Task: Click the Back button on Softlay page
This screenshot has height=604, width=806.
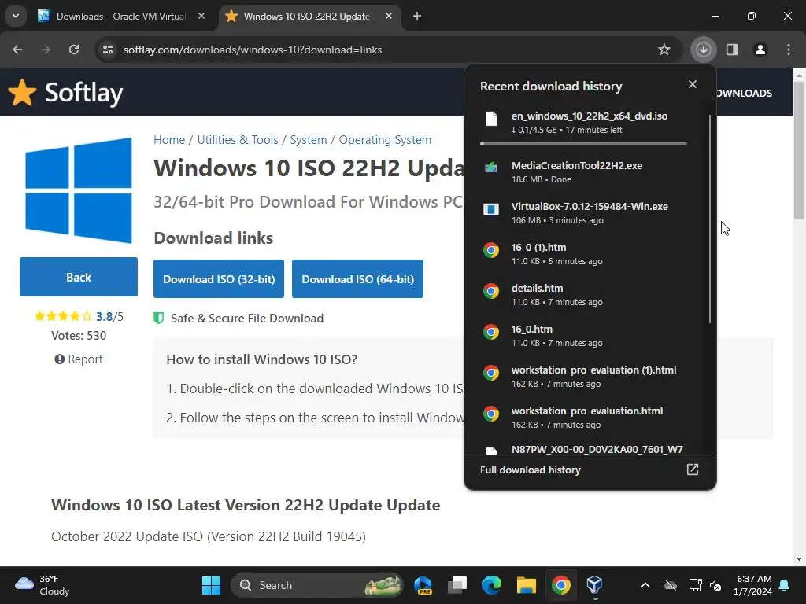Action: pos(79,277)
